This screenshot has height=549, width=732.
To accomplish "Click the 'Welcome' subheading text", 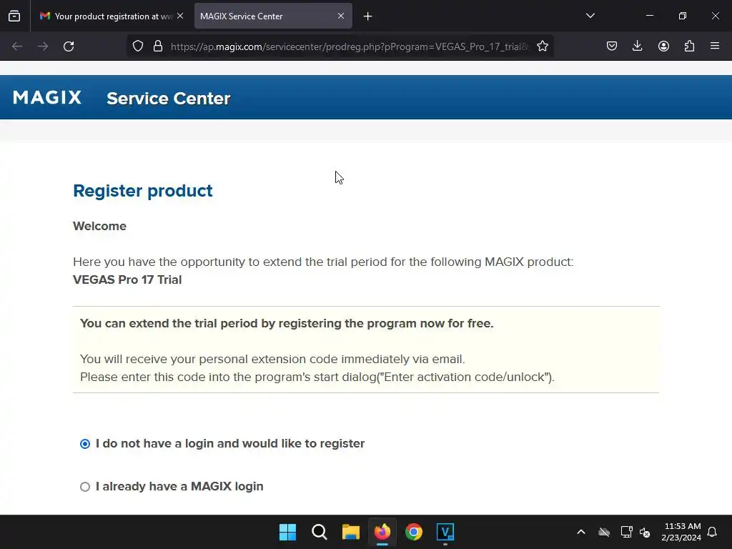I will (99, 226).
